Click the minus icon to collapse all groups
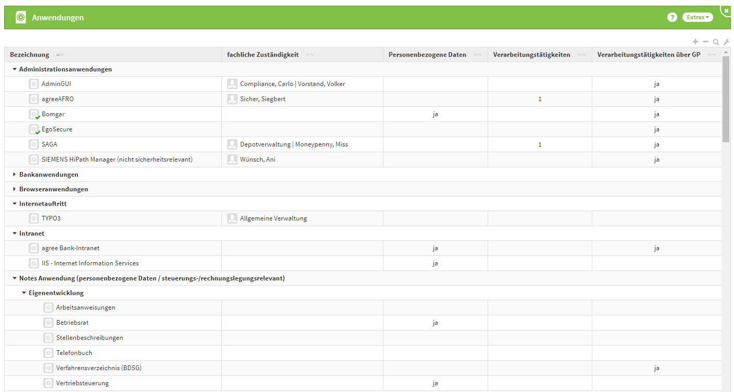Viewport: 734px width, 392px height. click(705, 42)
